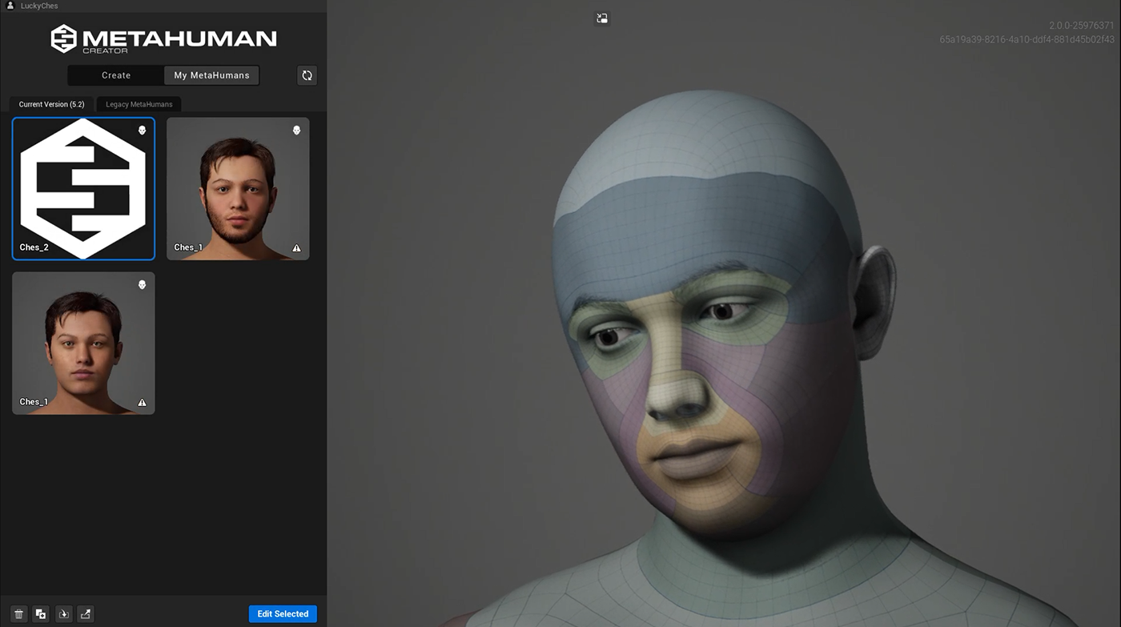Delete the selected MetaHuman with the trash icon
Image resolution: width=1121 pixels, height=627 pixels.
19,614
